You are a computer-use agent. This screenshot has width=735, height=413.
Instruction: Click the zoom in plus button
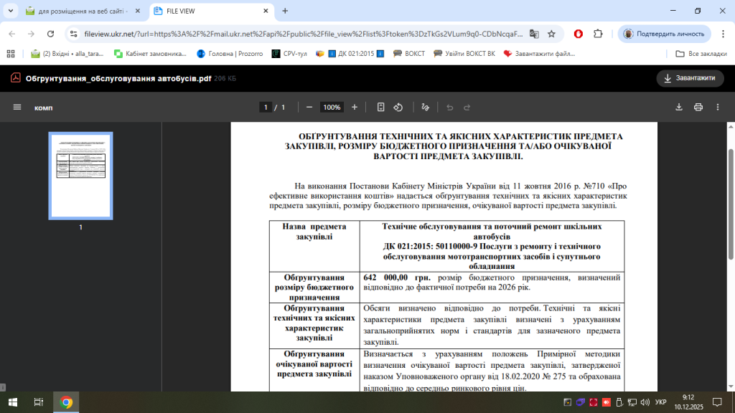click(x=354, y=108)
